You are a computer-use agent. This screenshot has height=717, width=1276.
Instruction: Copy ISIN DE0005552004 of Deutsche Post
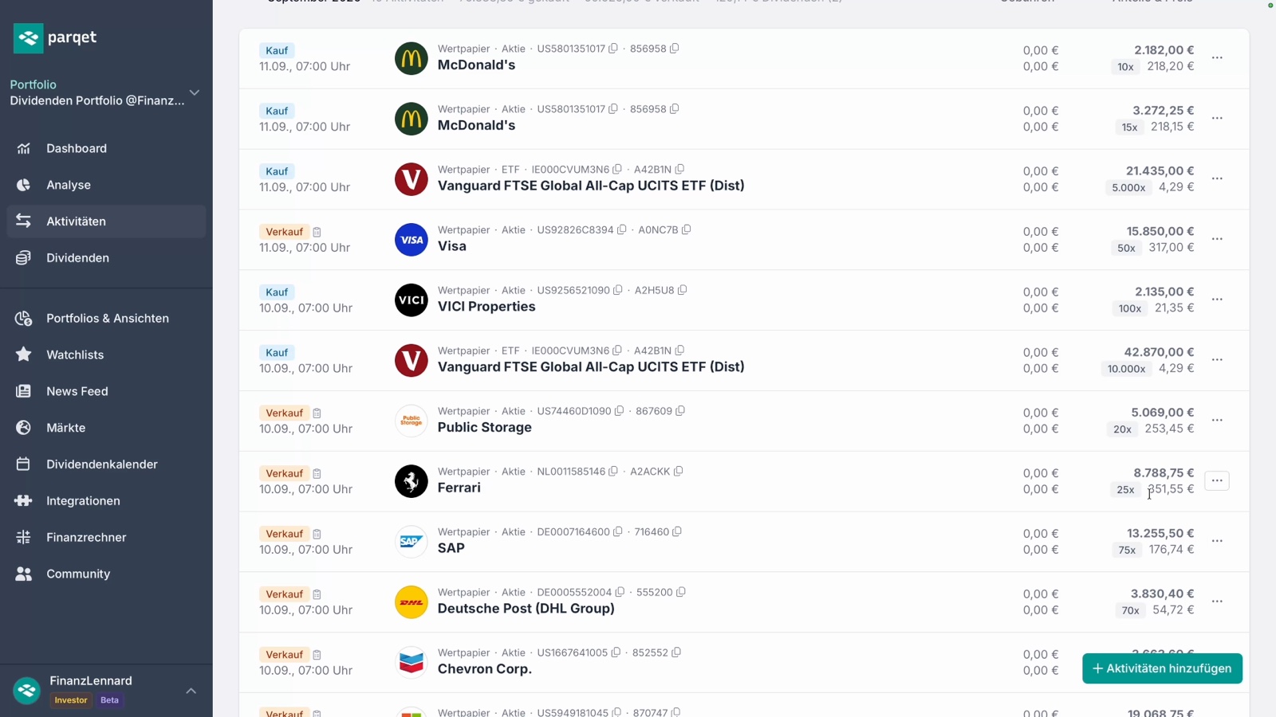click(x=620, y=592)
